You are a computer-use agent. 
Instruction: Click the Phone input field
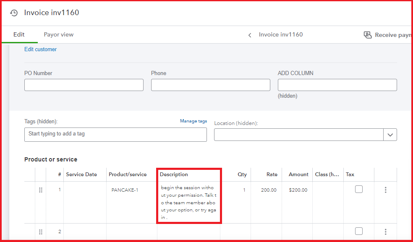tap(210, 85)
